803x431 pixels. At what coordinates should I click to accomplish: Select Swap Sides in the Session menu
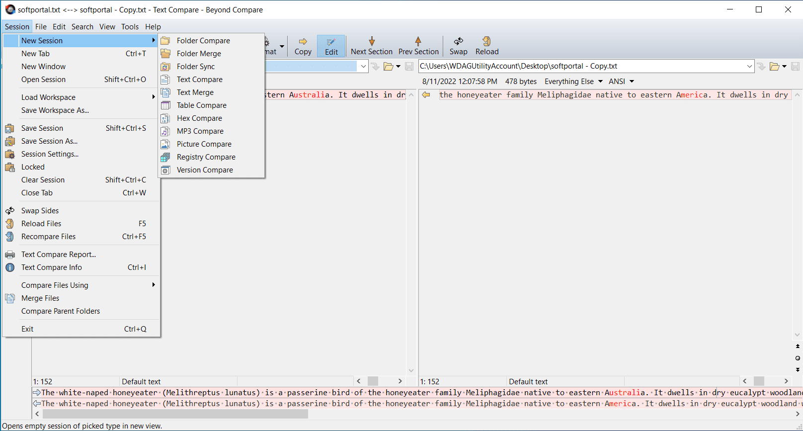click(81, 211)
